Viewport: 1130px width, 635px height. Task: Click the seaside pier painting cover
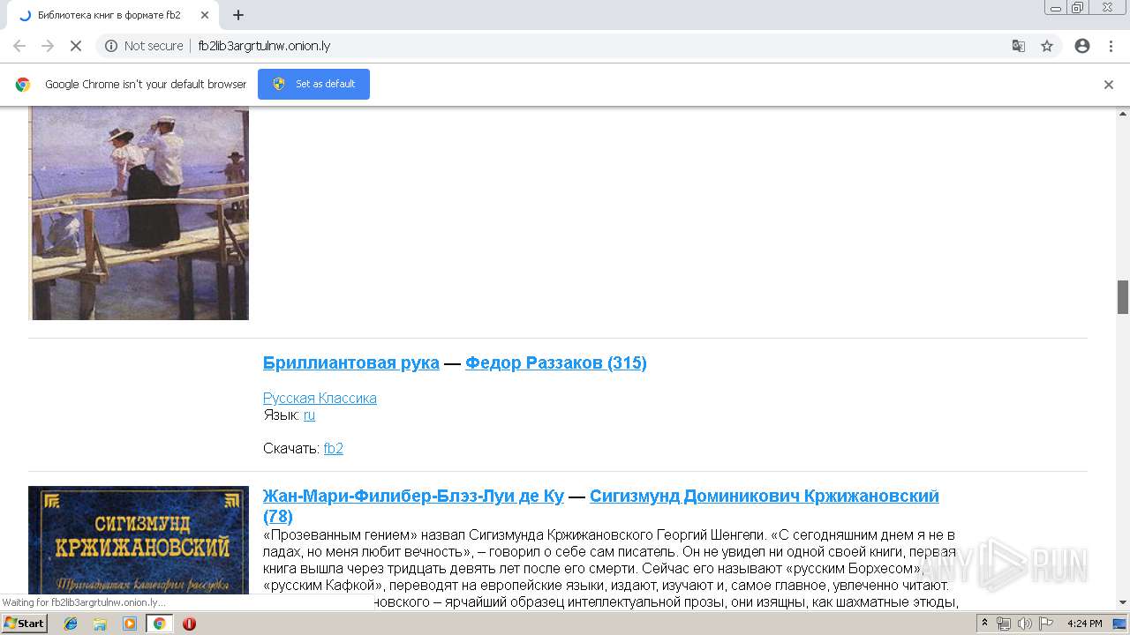[139, 213]
